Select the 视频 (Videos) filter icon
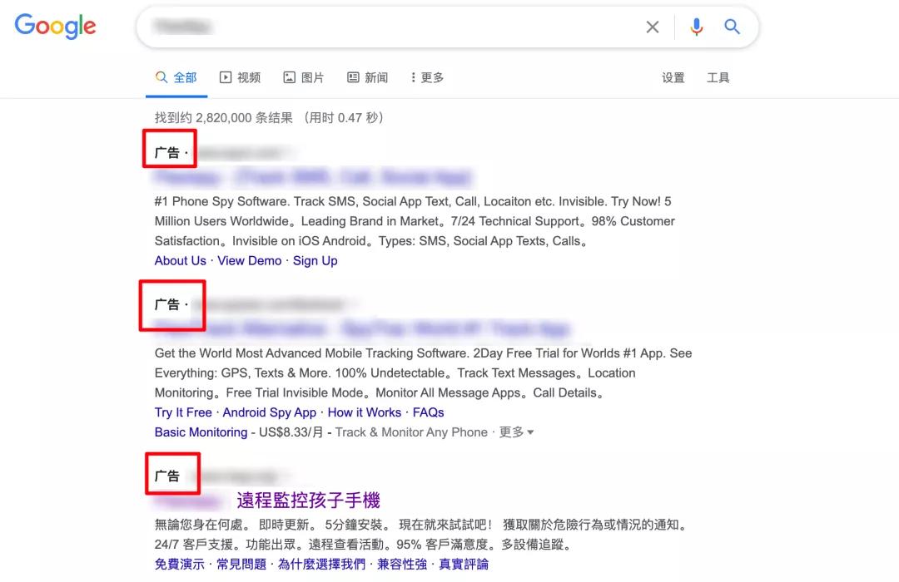 226,76
